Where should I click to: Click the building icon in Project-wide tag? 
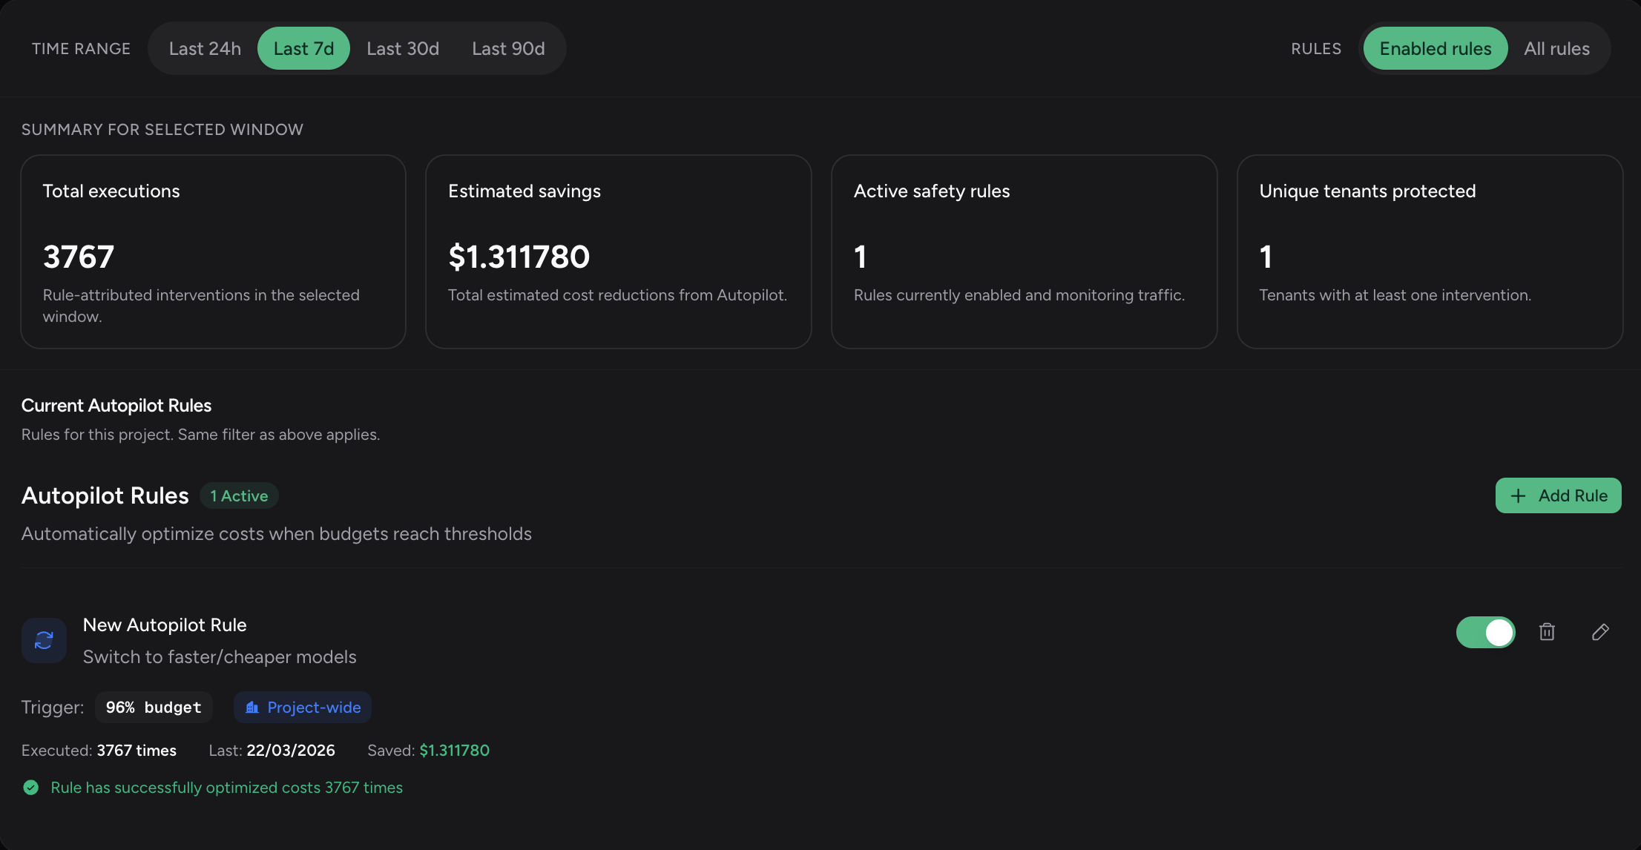click(252, 708)
